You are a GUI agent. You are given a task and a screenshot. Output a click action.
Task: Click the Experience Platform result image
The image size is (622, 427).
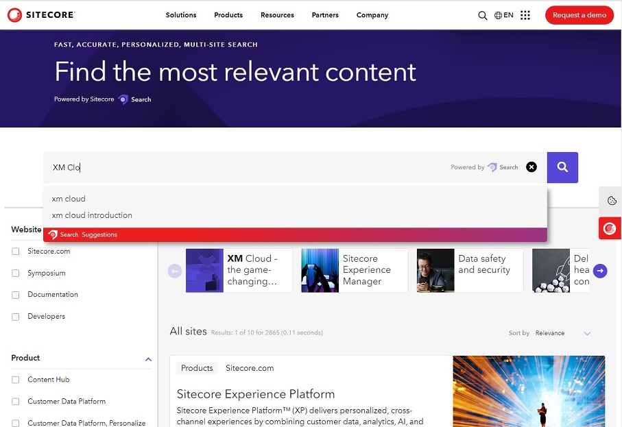pos(529,391)
